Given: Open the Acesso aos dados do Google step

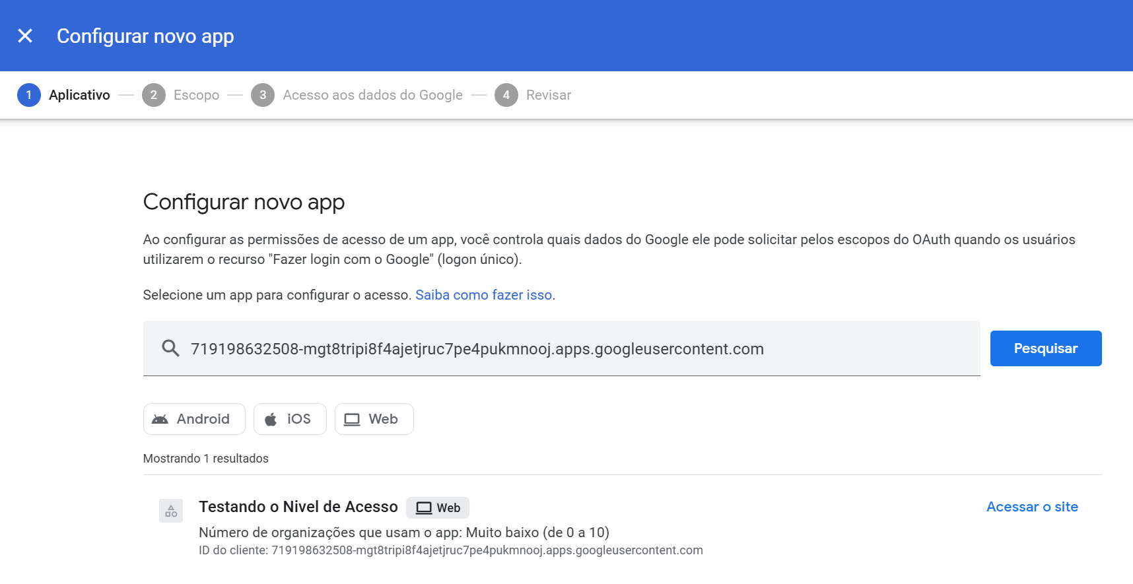Looking at the screenshot, I should coord(372,95).
